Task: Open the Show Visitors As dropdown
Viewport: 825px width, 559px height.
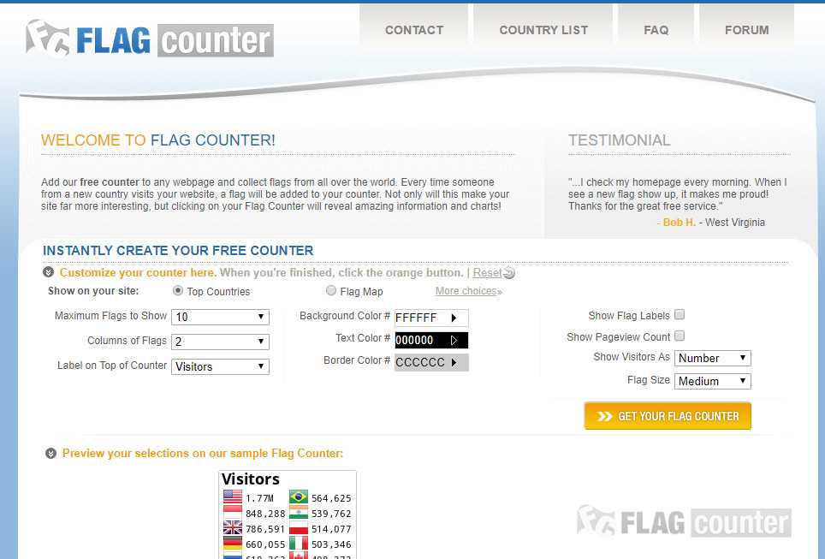Action: point(712,358)
